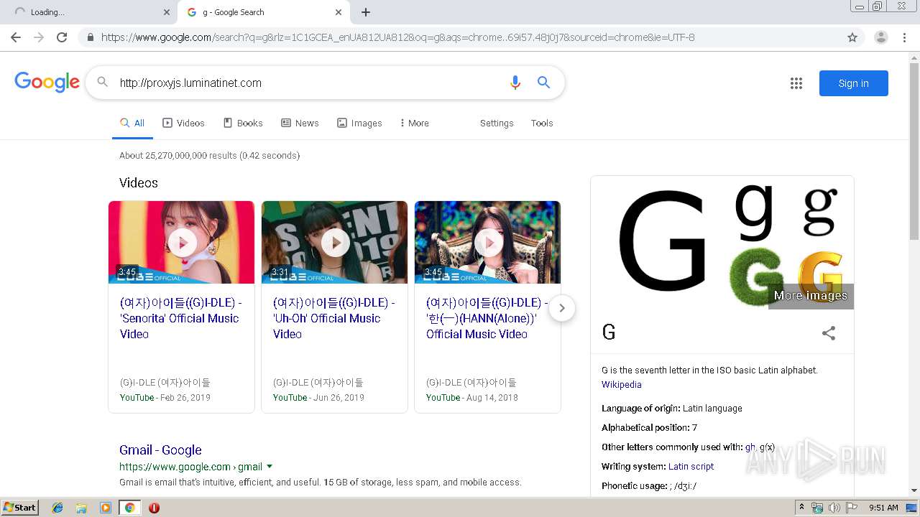The image size is (920, 517).
Task: Click the address bar URL
Action: point(397,37)
